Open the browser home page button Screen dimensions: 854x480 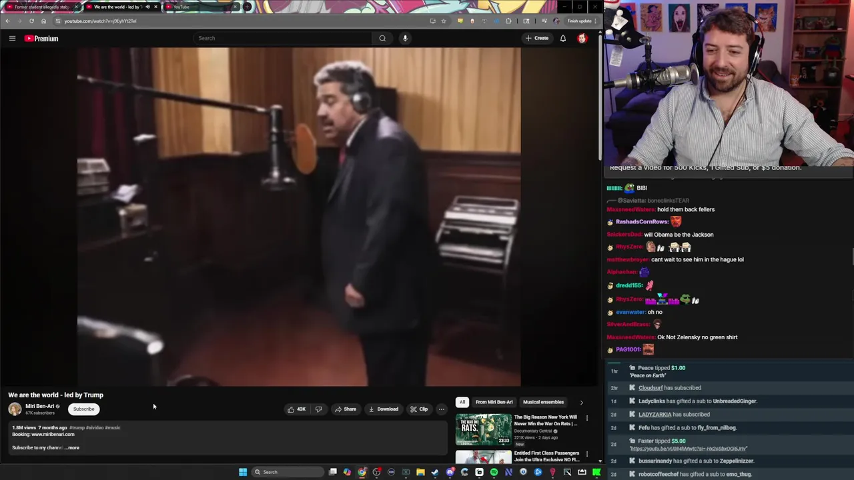(43, 21)
